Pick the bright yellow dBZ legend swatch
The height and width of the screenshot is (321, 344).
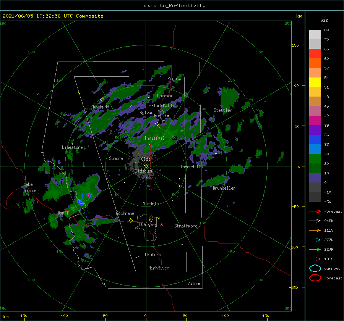315,82
